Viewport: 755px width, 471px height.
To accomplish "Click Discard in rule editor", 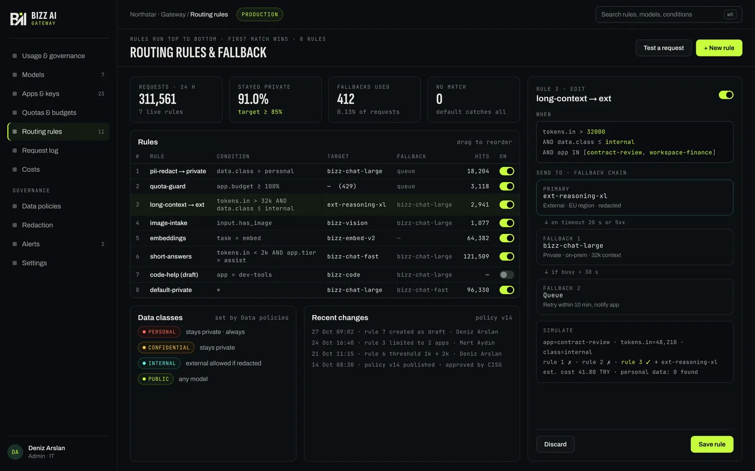I will [555, 444].
